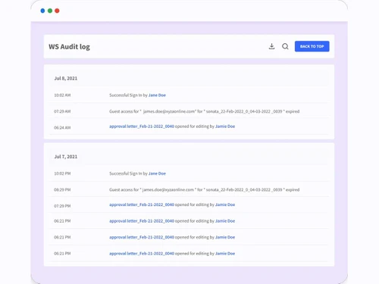
Task: Click the 10:02 PM timestamp
Action: (62, 173)
